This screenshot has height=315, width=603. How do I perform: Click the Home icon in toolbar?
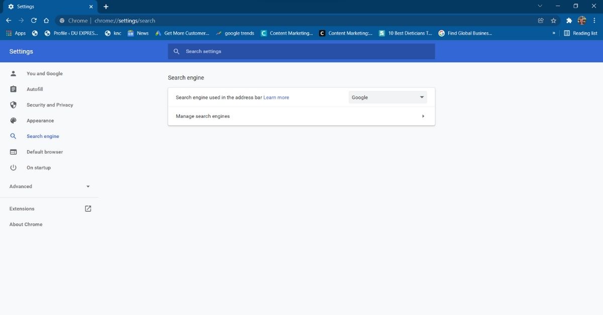coord(46,21)
